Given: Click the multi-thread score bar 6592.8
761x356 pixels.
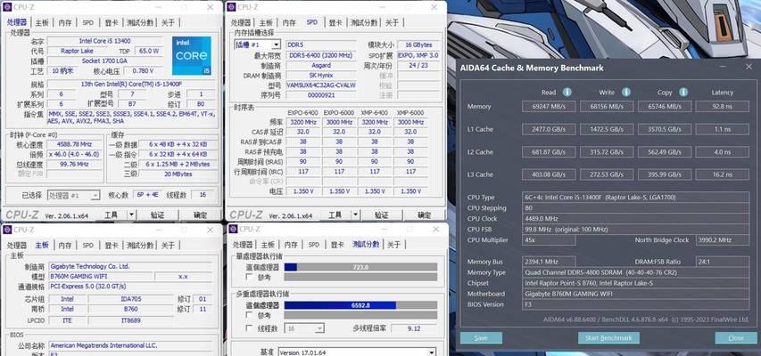Looking at the screenshot, I should point(360,305).
